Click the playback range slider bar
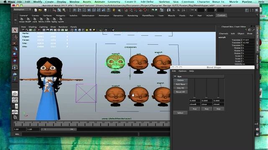The height and width of the screenshot is (150, 268). (59, 129)
